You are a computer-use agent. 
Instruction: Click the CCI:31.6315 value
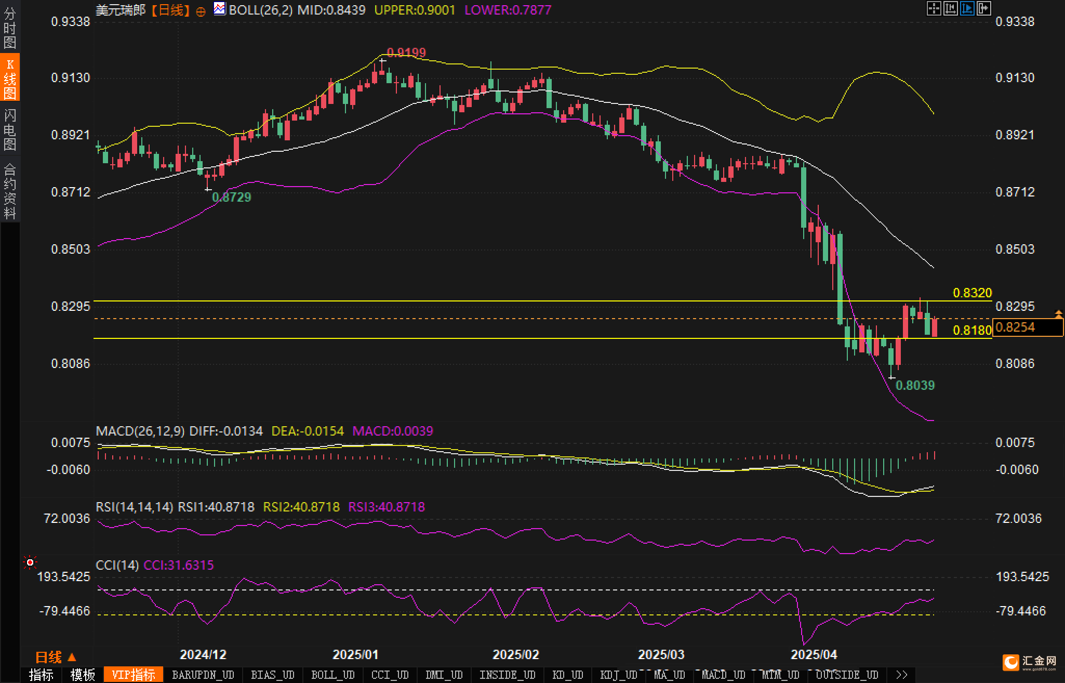pos(179,565)
